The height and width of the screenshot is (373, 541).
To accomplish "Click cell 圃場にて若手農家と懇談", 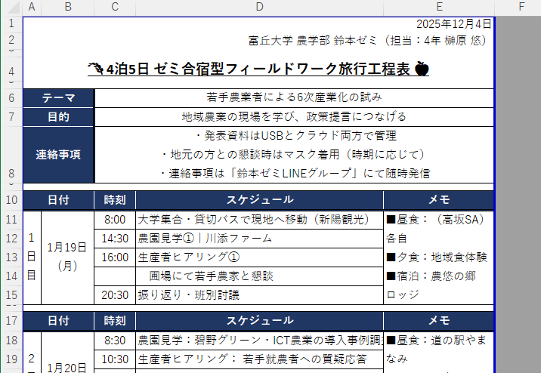I will [x=259, y=276].
